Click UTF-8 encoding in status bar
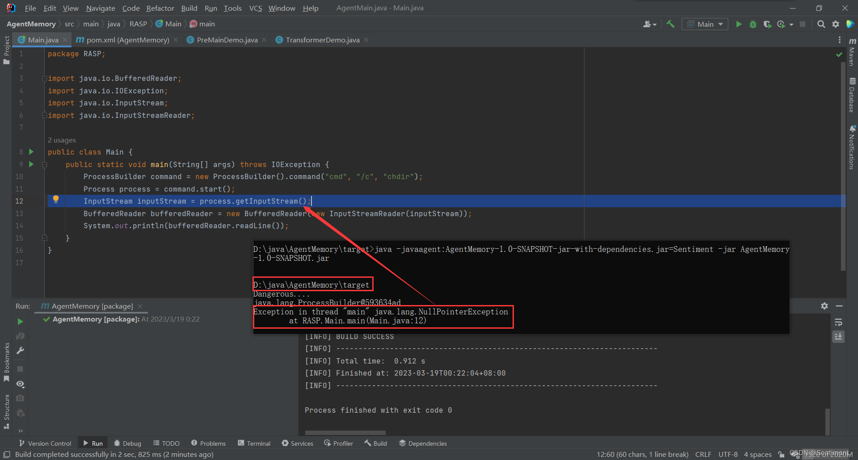 click(x=728, y=454)
